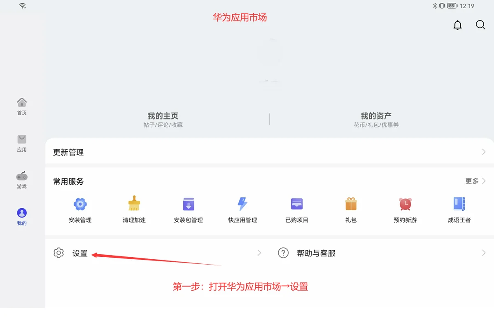Viewport: 494px width, 317px height.
Task: Click the 设置 gear icon
Action: tap(59, 253)
